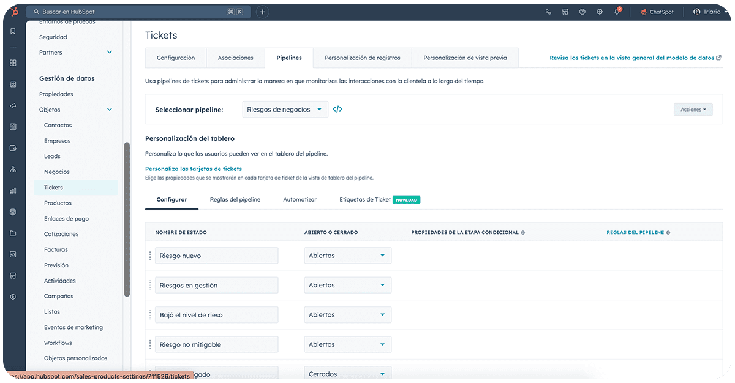Image resolution: width=735 pixels, height=383 pixels.
Task: Open Revisa los tickets en vista general link
Action: point(635,58)
